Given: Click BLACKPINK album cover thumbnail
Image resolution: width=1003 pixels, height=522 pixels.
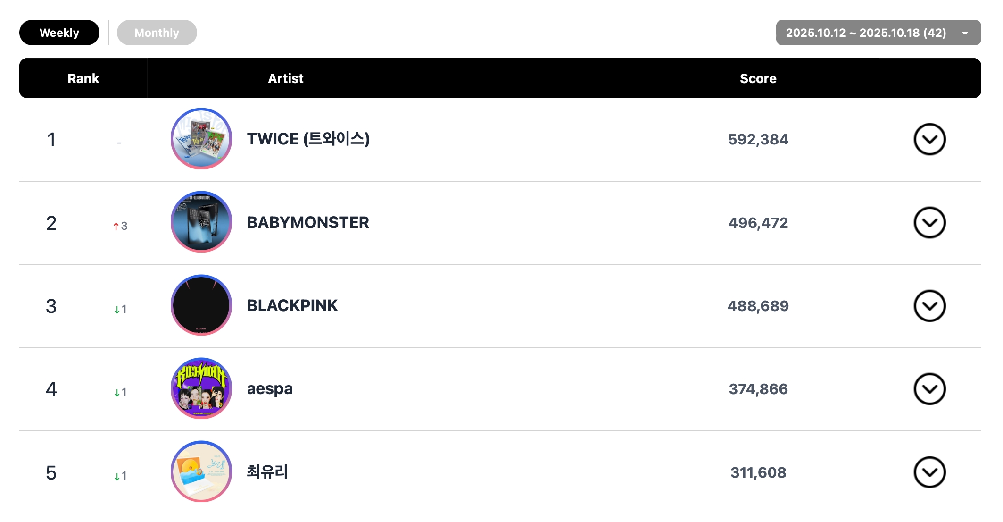Looking at the screenshot, I should tap(201, 305).
